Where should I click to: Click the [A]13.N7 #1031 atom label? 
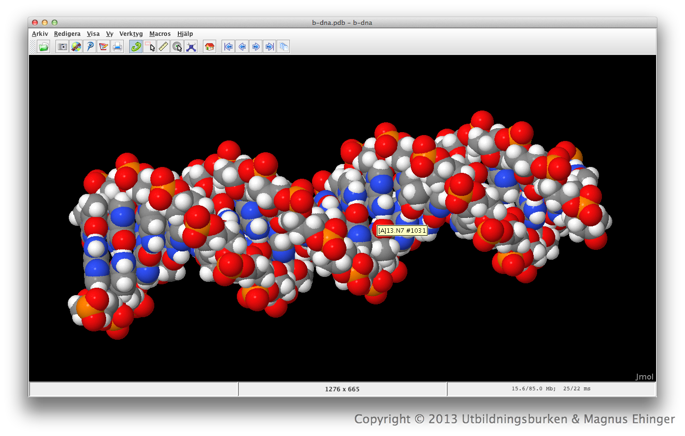(402, 230)
